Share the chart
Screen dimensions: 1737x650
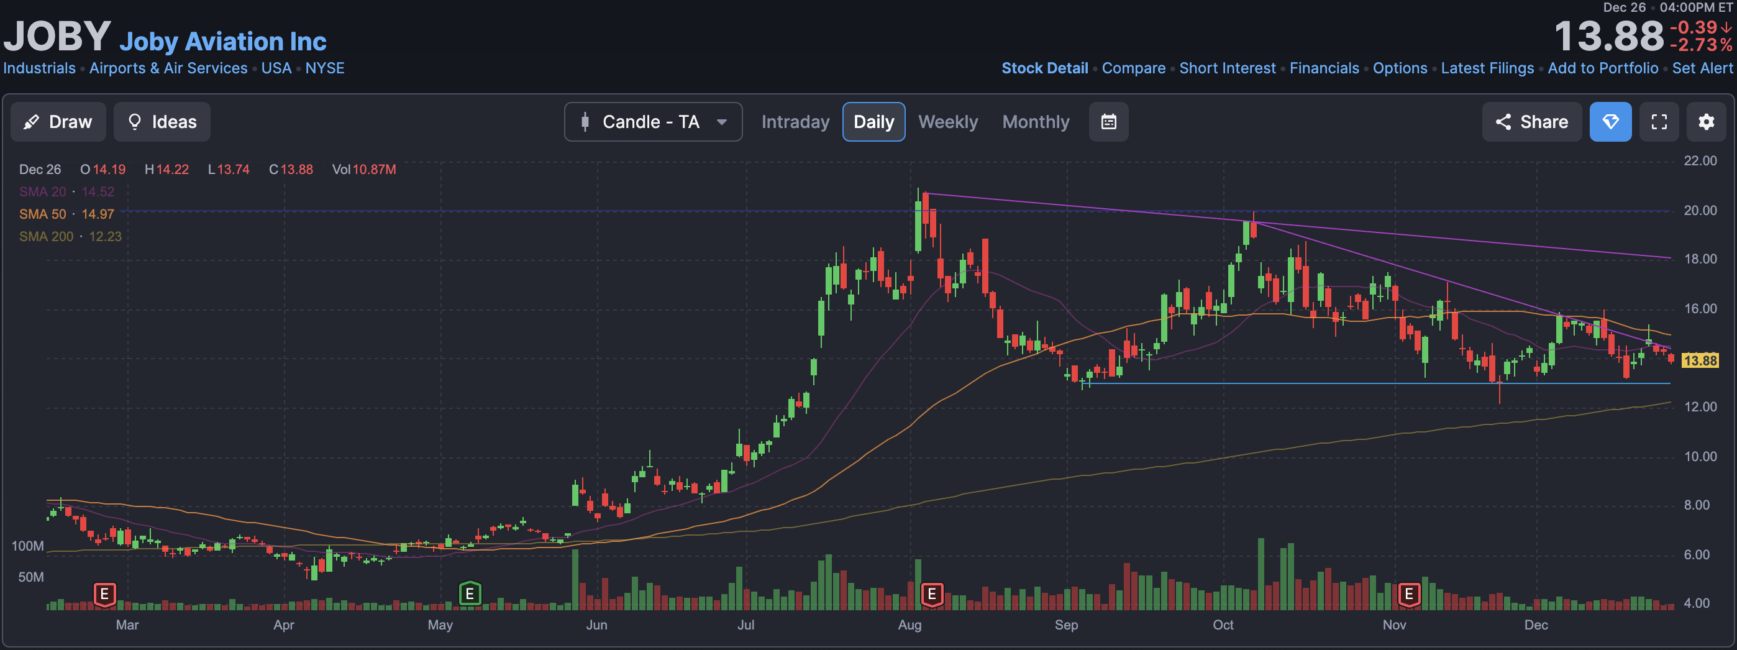(x=1531, y=122)
